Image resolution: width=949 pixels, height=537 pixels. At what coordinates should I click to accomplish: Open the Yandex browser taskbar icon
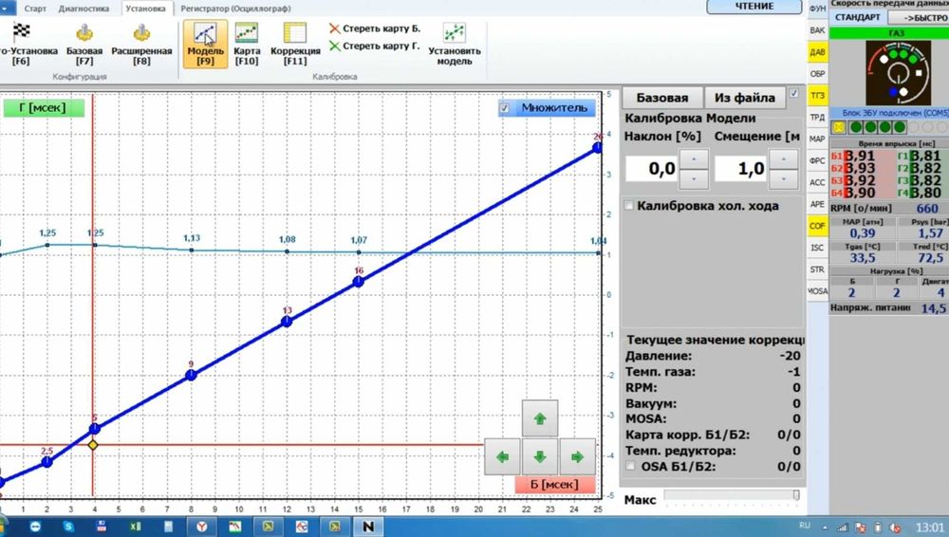201,527
